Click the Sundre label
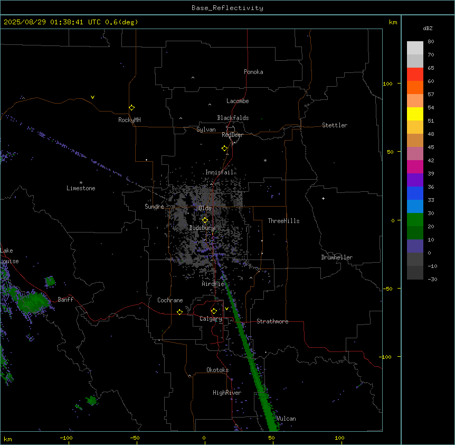455x445 pixels. point(154,207)
